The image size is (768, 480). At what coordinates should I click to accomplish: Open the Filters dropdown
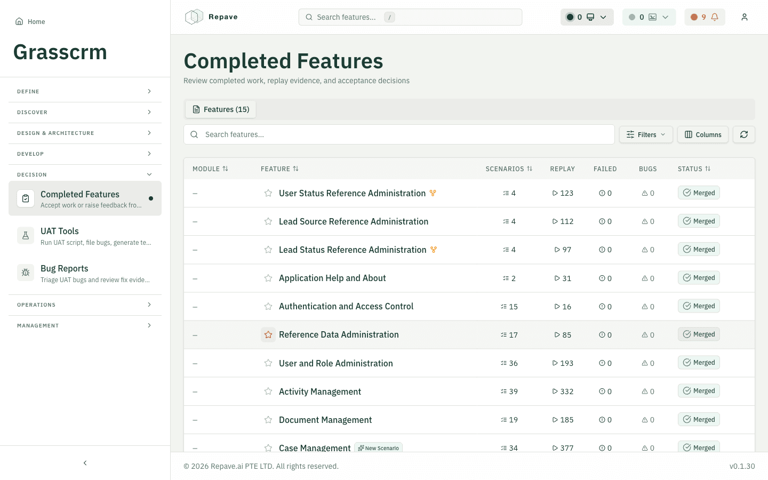pyautogui.click(x=646, y=134)
